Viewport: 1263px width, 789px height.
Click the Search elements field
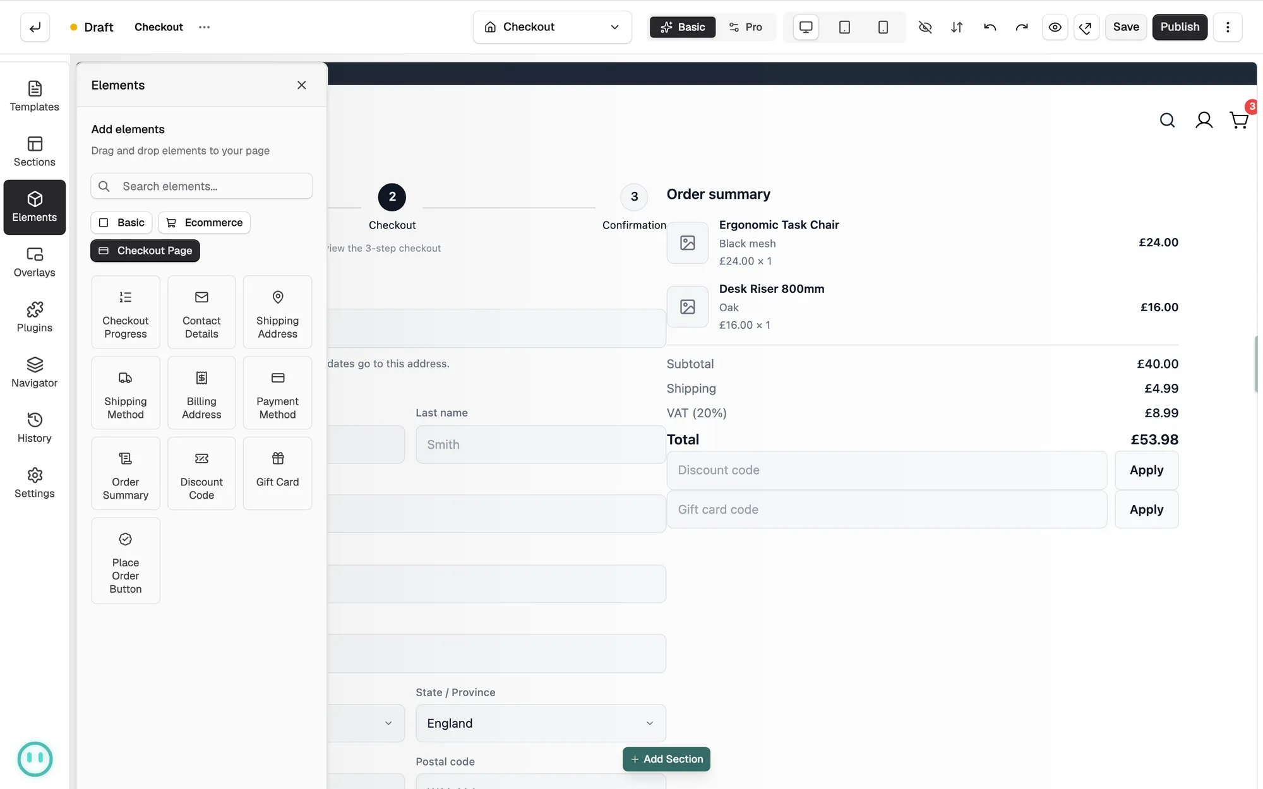coord(201,186)
